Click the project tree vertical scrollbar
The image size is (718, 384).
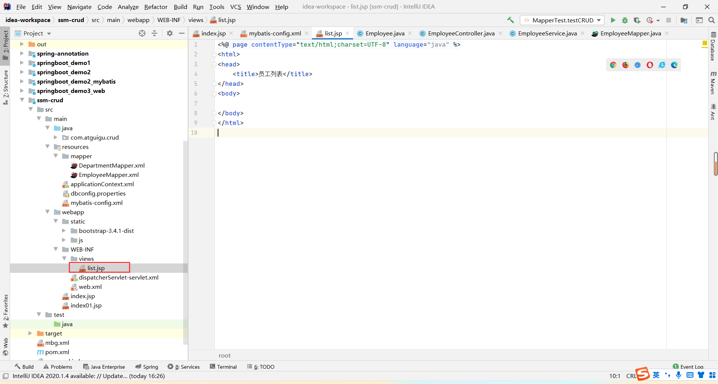point(185,243)
